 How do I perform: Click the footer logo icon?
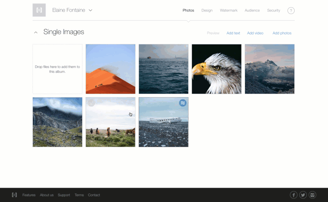(x=14, y=195)
